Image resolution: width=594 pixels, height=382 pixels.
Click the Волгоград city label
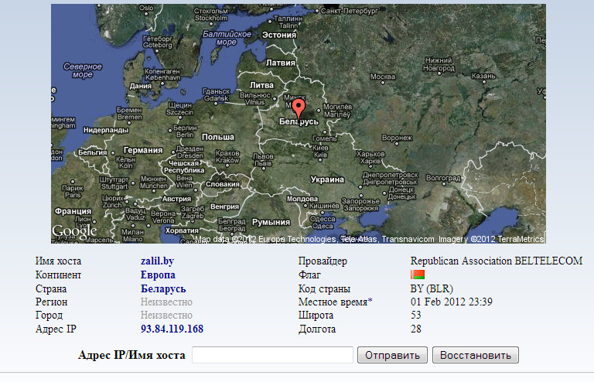point(443,178)
